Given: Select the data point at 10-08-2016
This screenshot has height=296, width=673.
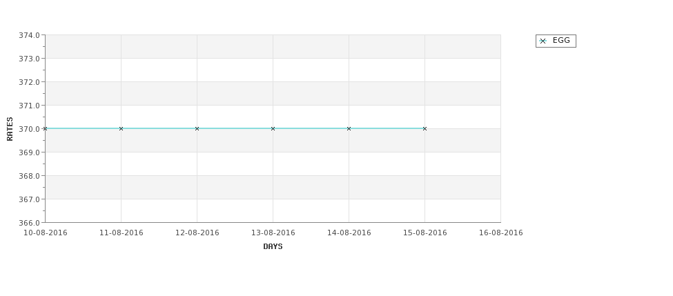Looking at the screenshot, I should coord(45,129).
